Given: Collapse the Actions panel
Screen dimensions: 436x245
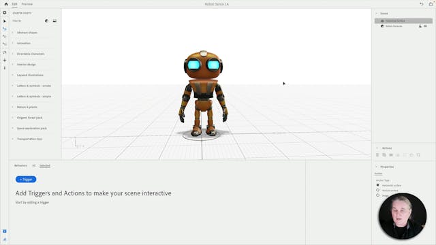Looking at the screenshot, I should pyautogui.click(x=377, y=148).
